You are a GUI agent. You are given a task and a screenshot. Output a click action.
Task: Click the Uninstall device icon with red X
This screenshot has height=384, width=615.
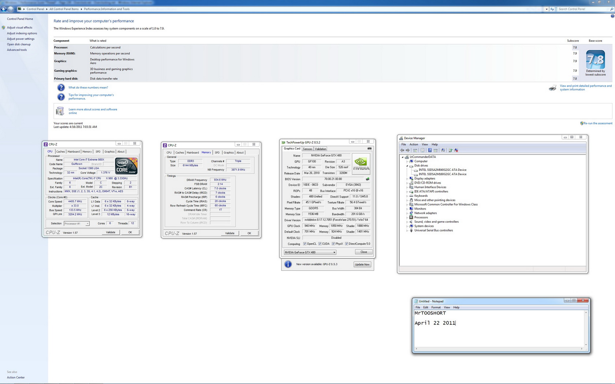(456, 150)
